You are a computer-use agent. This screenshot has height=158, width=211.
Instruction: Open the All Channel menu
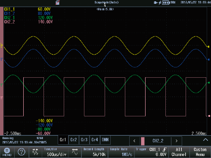click(179, 152)
